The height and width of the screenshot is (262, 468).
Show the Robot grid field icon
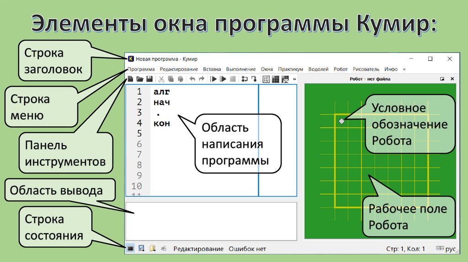click(x=276, y=79)
